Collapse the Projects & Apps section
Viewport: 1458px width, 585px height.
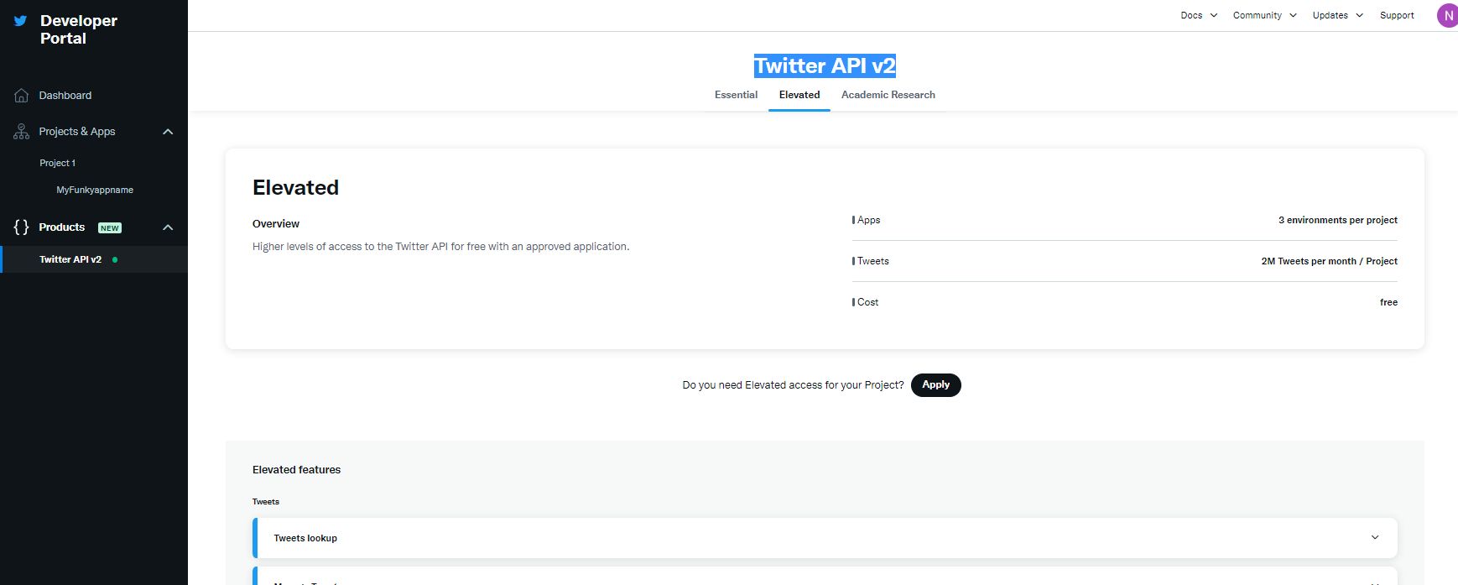point(168,132)
